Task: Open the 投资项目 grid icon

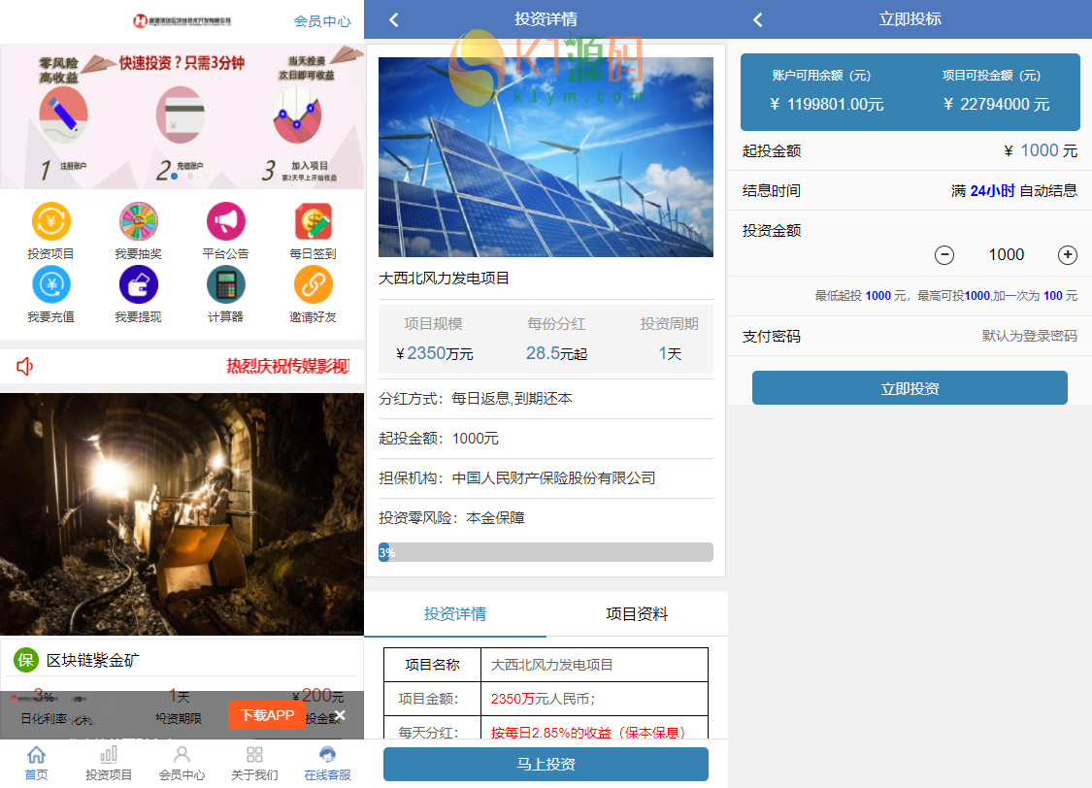Action: 50,221
